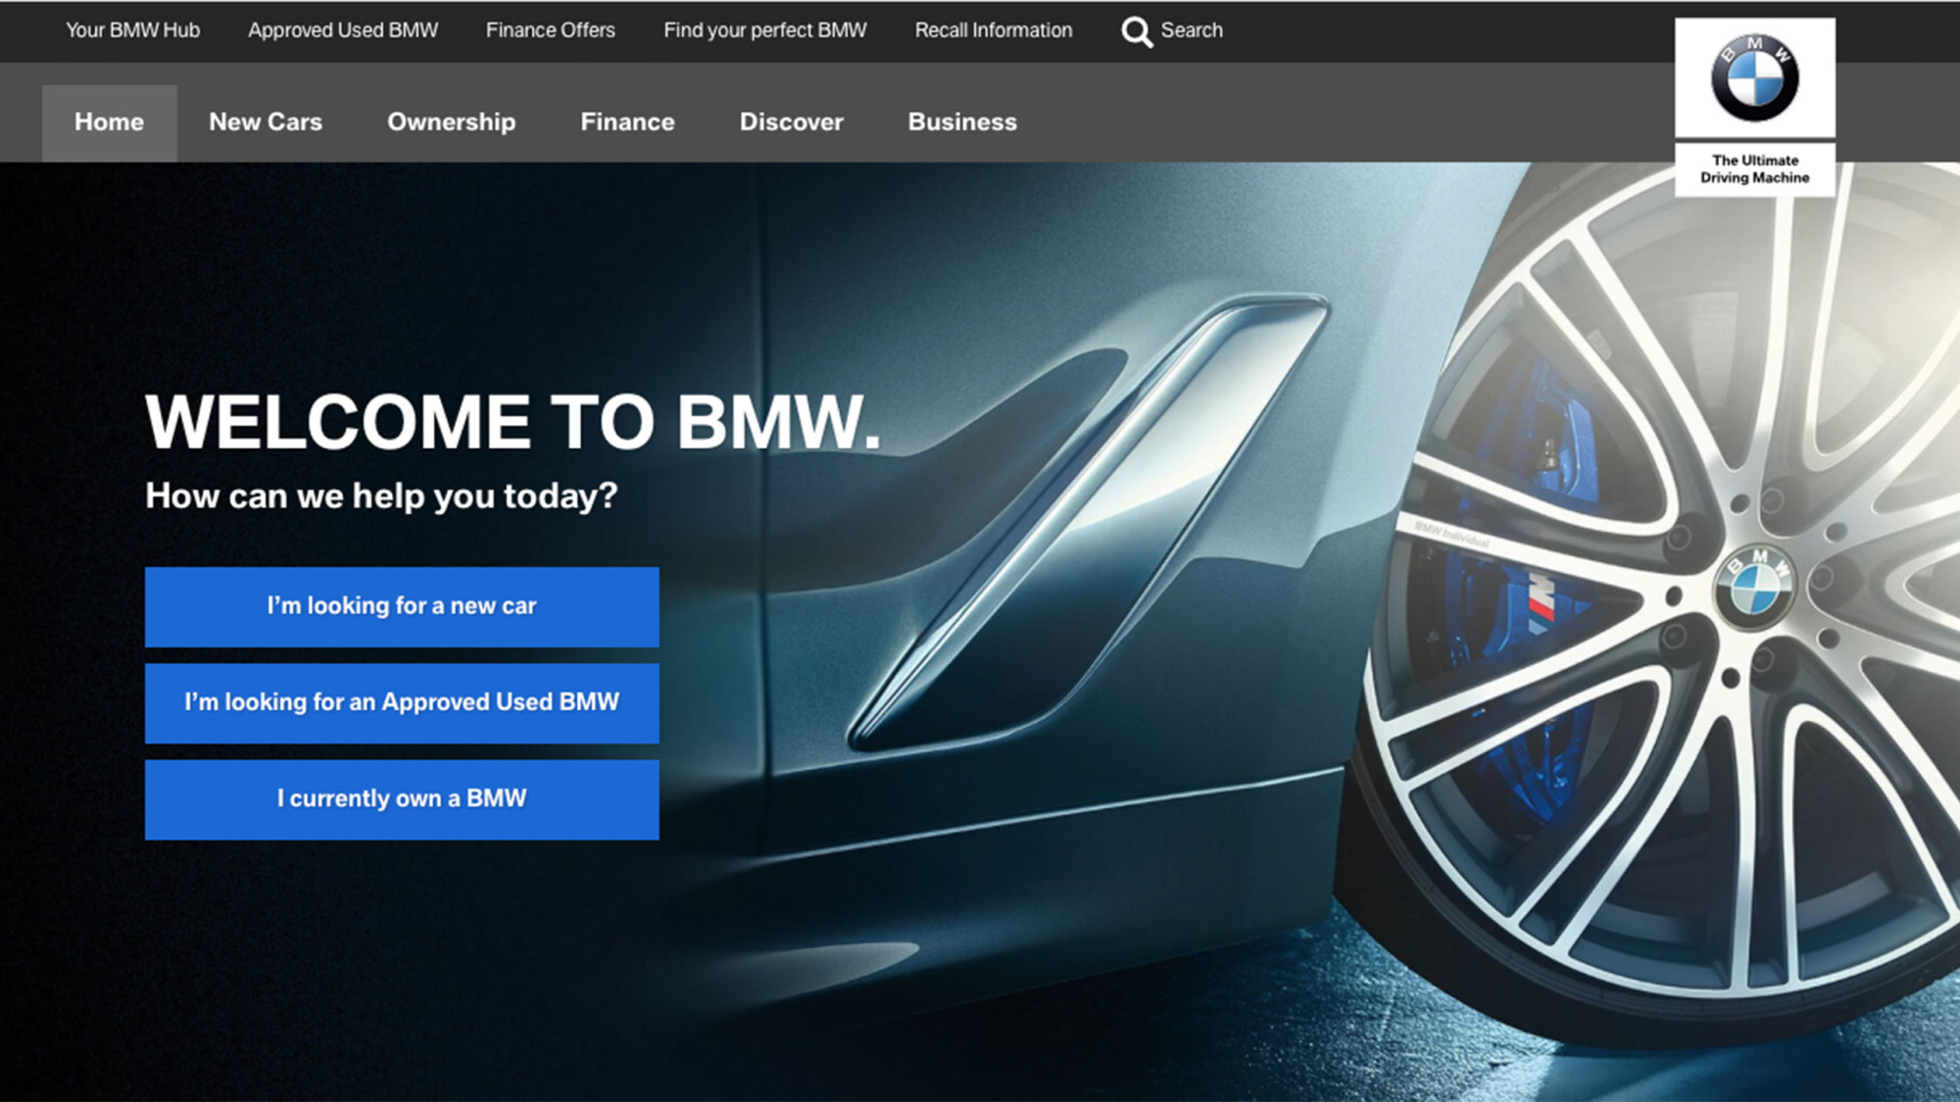
Task: Click the Search text label
Action: (1192, 30)
